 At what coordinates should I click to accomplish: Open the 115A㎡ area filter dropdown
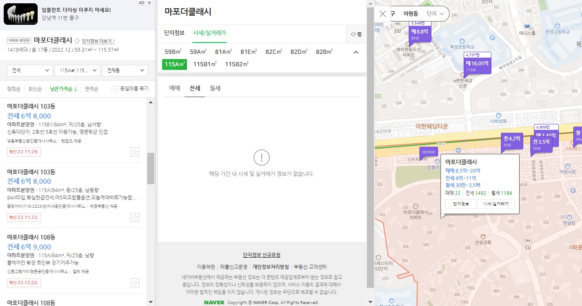point(78,71)
